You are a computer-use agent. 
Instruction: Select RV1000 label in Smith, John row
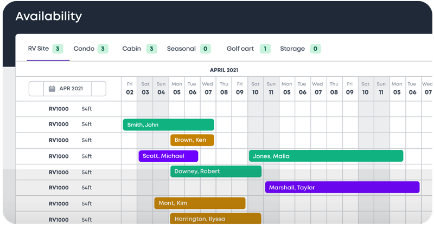tap(59, 124)
